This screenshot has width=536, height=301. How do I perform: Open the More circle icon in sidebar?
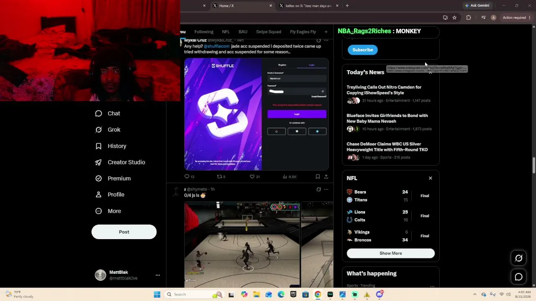coord(98,211)
